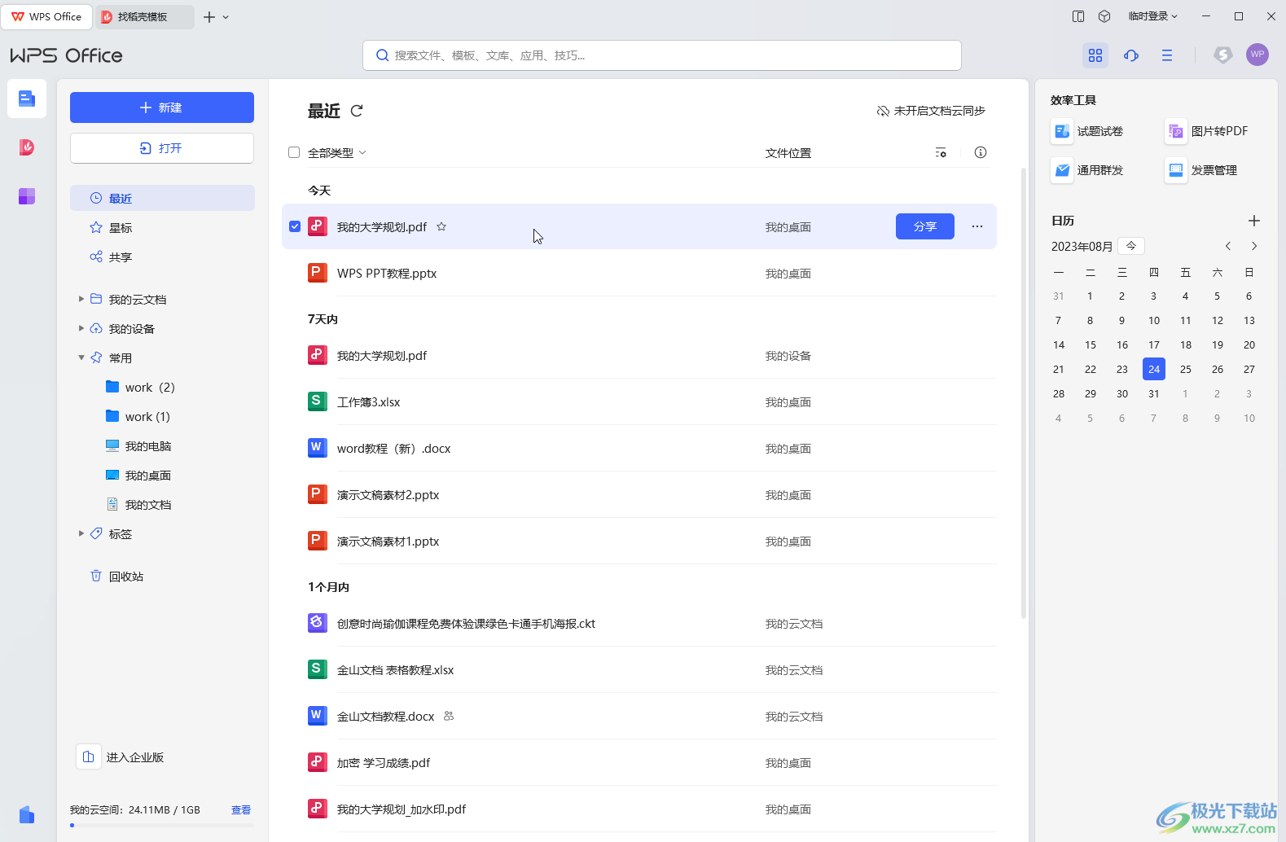Click the 查看 cloud space link

[241, 810]
